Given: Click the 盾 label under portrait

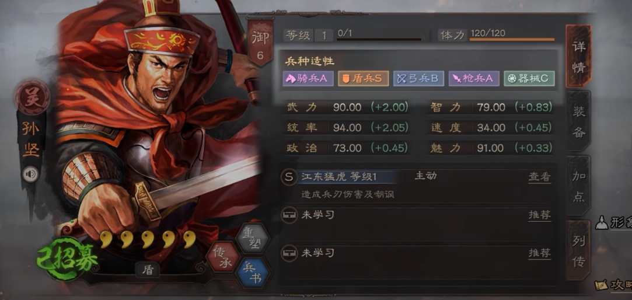Looking at the screenshot, I should click(148, 270).
